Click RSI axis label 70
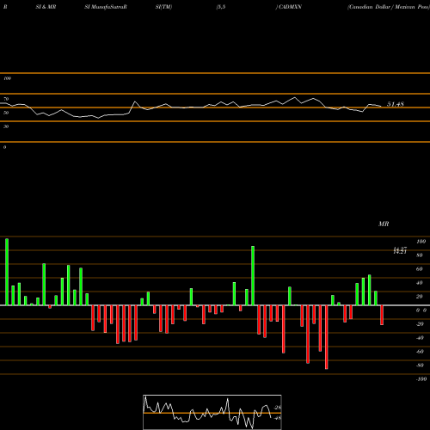 6,99
